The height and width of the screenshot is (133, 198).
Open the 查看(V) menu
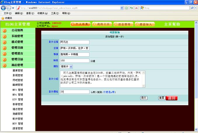pos(30,13)
